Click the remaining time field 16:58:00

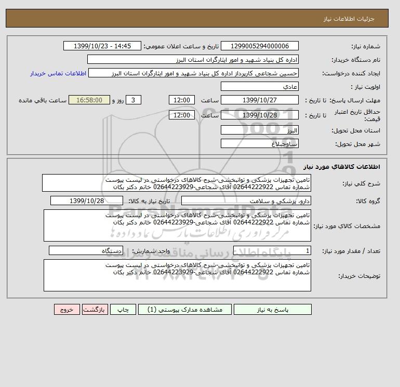coord(89,100)
